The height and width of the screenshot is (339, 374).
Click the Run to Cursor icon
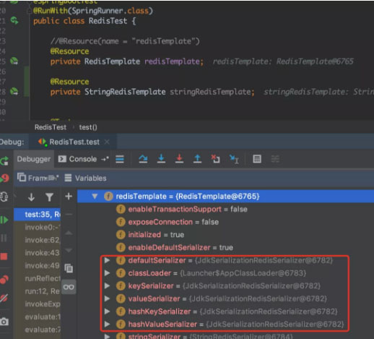[234, 159]
